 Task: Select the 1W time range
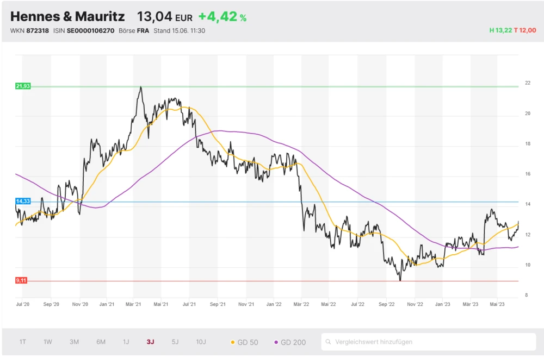(48, 342)
